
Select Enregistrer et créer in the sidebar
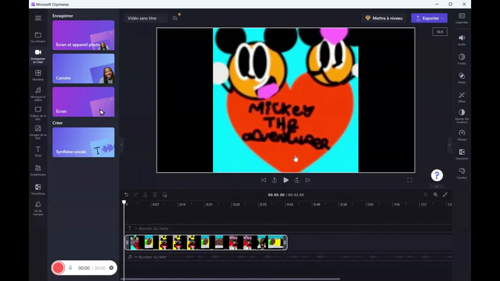click(38, 56)
